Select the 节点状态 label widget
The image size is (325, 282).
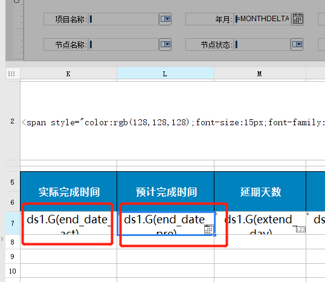click(210, 44)
